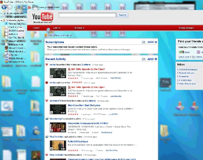Click the heart icon beside the first favorited activity

point(46,65)
